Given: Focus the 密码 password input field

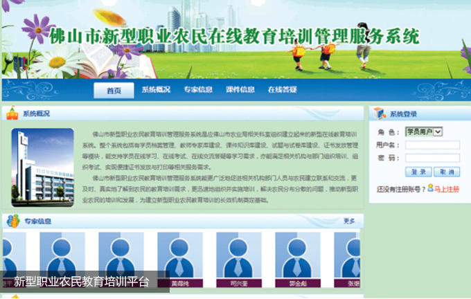Looking at the screenshot, I should 432,158.
